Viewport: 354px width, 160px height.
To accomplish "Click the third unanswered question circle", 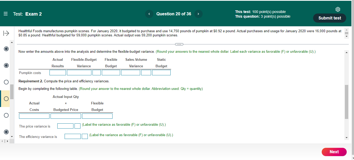I will pyautogui.click(x=6, y=115).
